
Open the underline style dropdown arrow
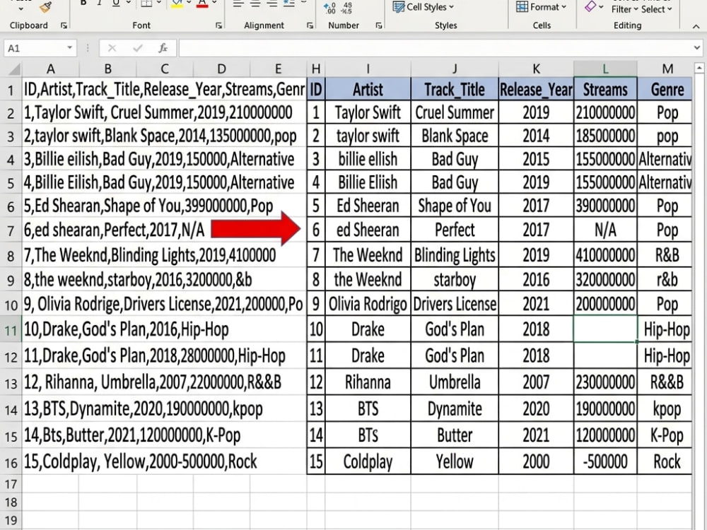click(128, 3)
